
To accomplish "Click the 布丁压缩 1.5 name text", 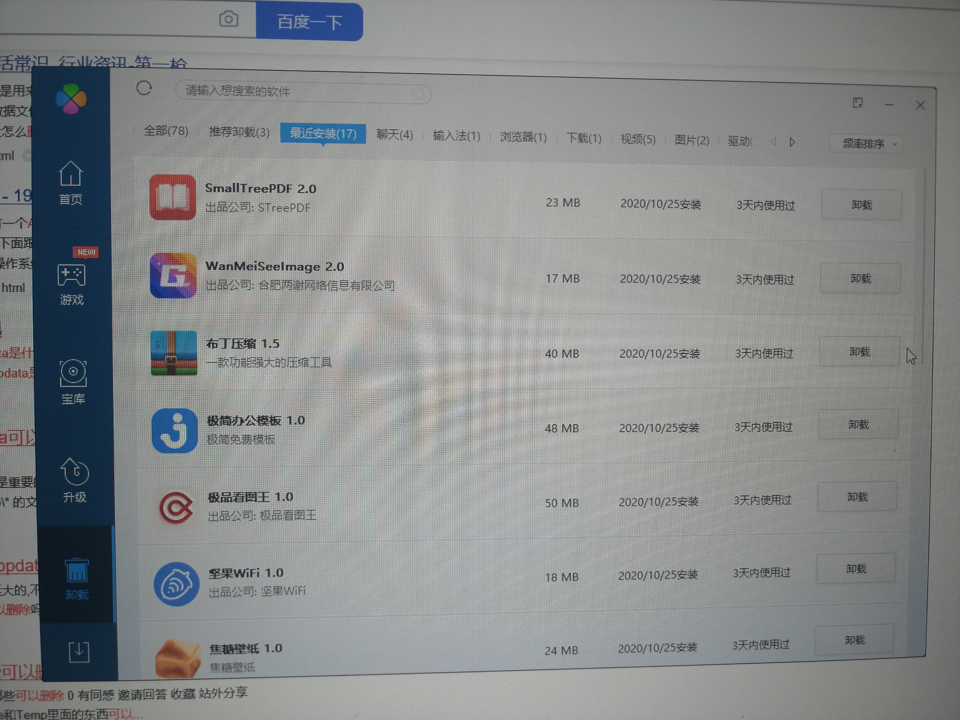I will point(243,344).
